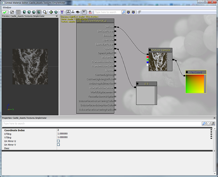Select the plane preview primitive
The height and width of the screenshot is (177, 218).
pyautogui.click(x=39, y=12)
